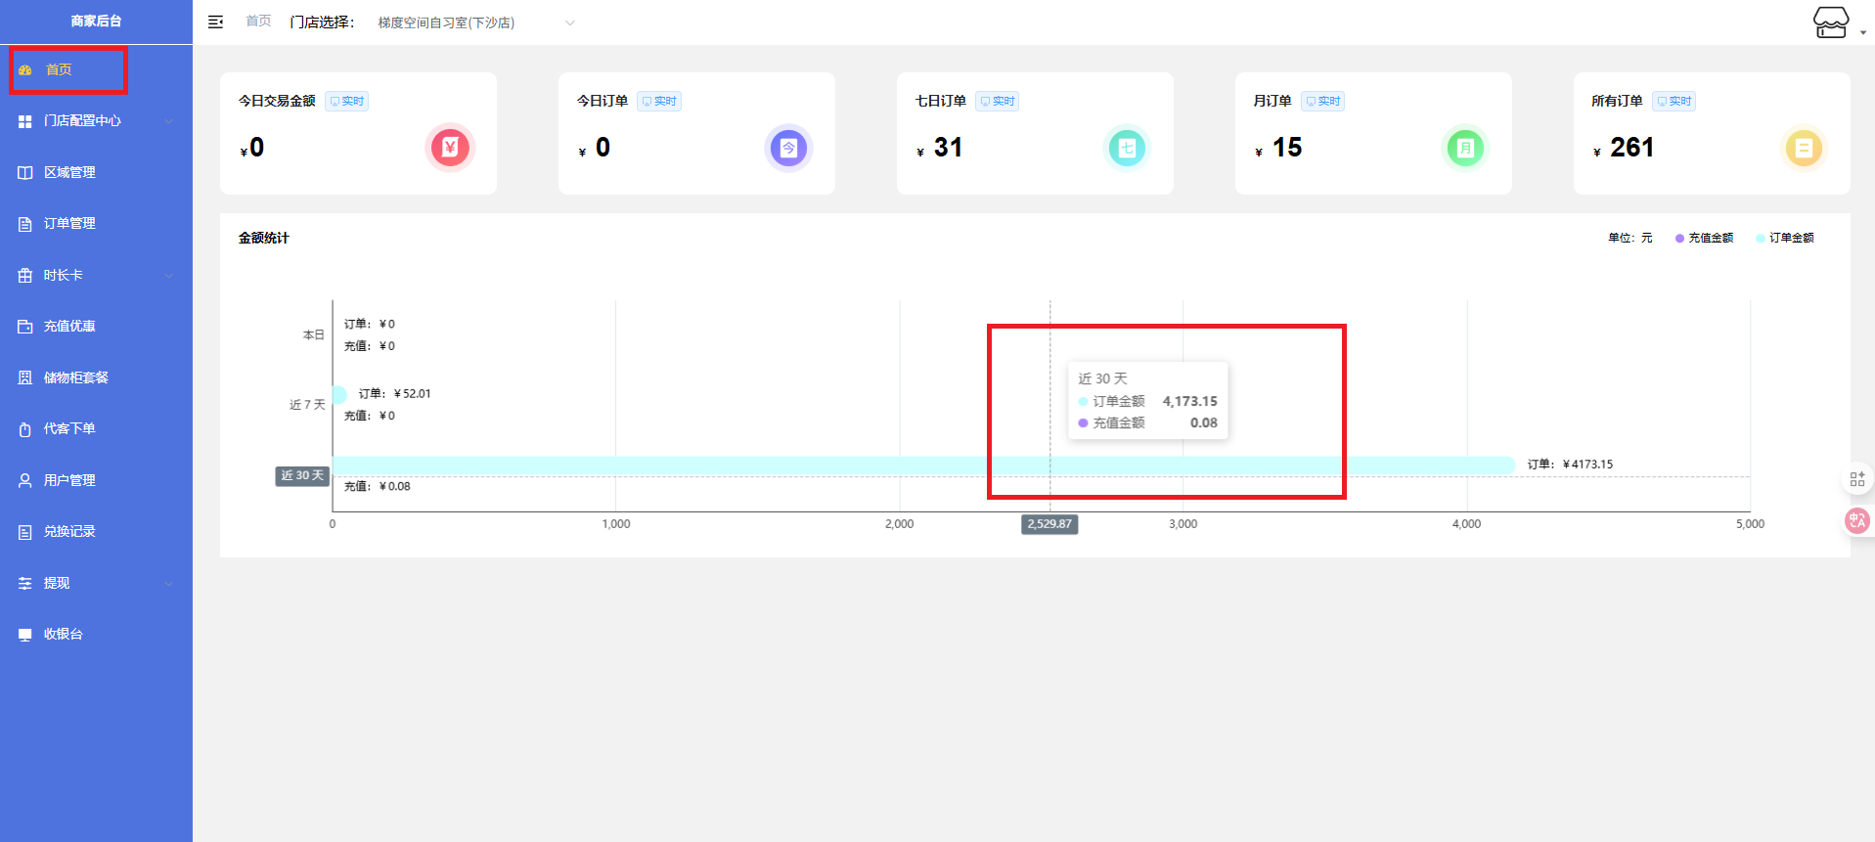Image resolution: width=1875 pixels, height=842 pixels.
Task: Open the 门店选择 store dropdown
Action: click(475, 22)
